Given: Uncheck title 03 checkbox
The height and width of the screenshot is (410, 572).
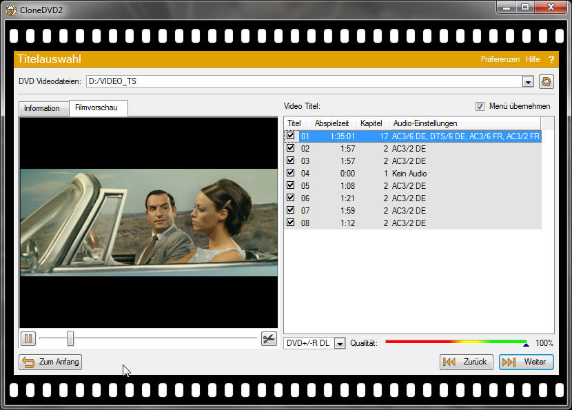Looking at the screenshot, I should click(290, 161).
